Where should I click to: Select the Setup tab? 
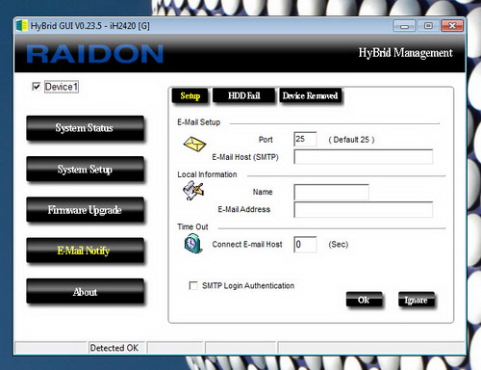(190, 95)
